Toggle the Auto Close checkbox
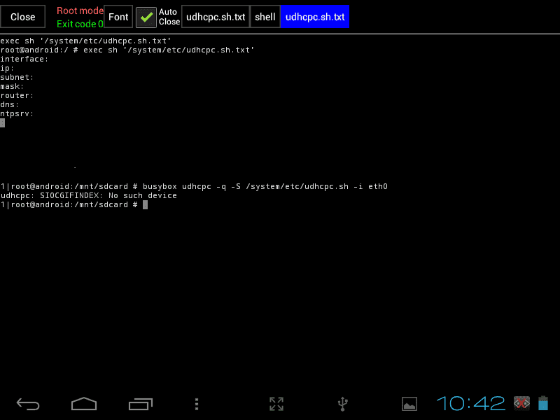This screenshot has width=560, height=420. [146, 17]
